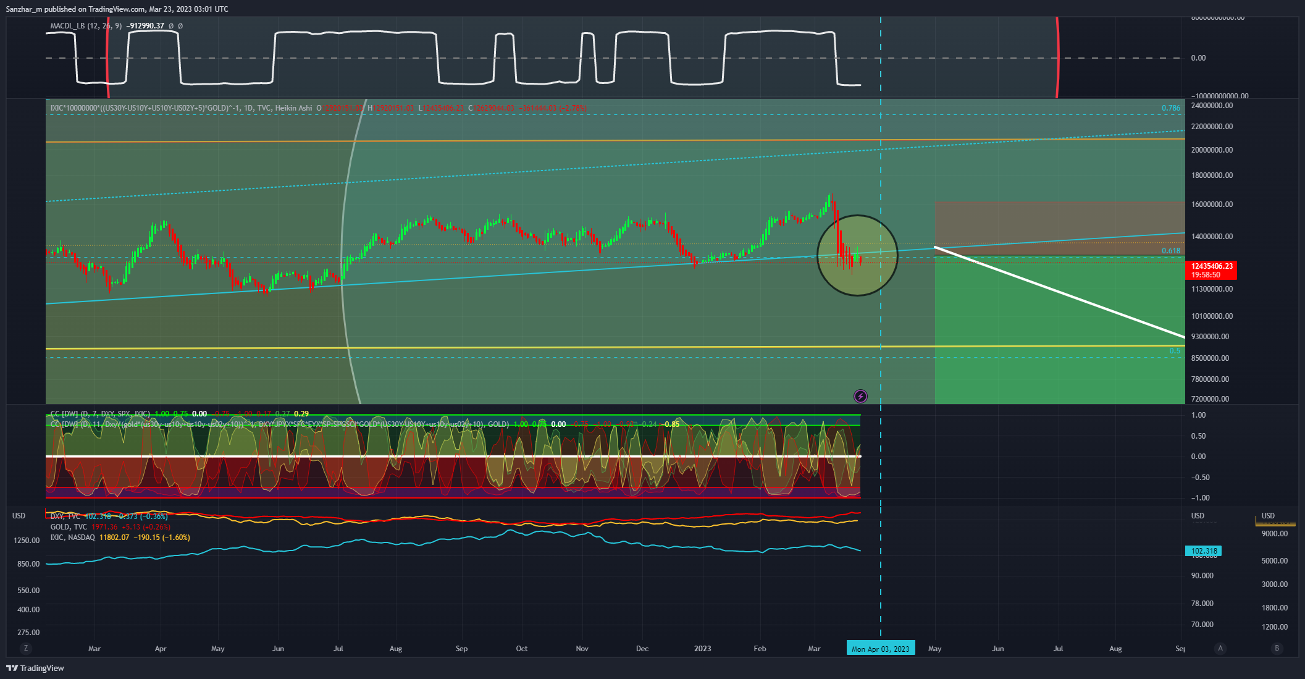Click the 0.618 Fibonacci level label
Screen dimensions: 1305x679
(x=1170, y=251)
